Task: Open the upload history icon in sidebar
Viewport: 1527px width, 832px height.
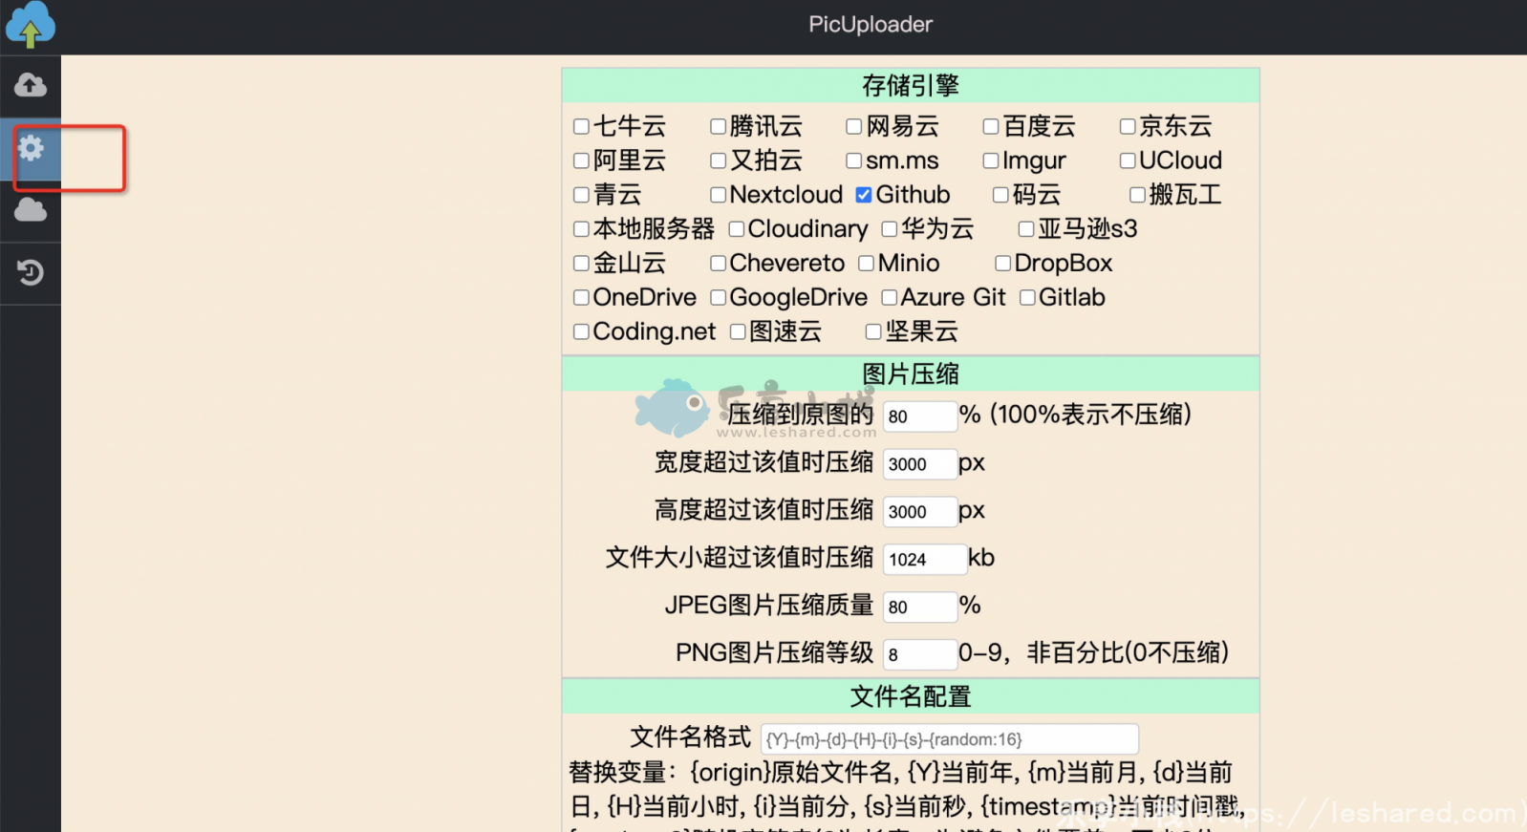Action: pos(31,273)
